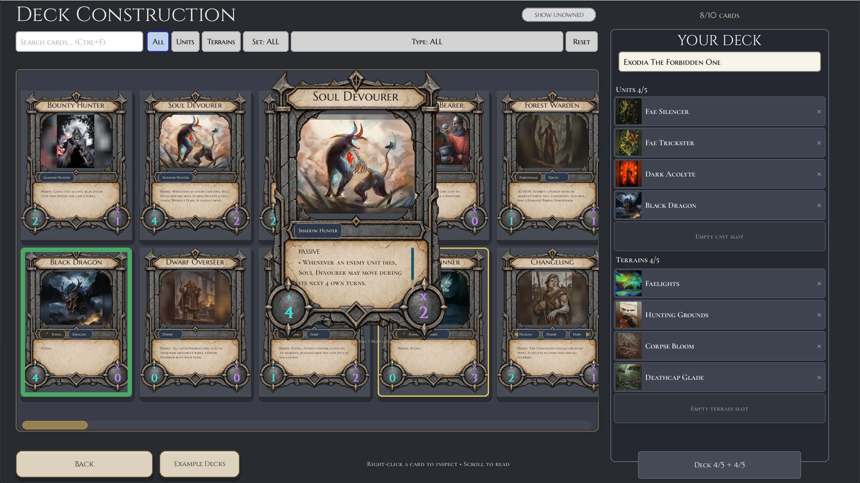Remove Faelights terrain from the deck

819,284
